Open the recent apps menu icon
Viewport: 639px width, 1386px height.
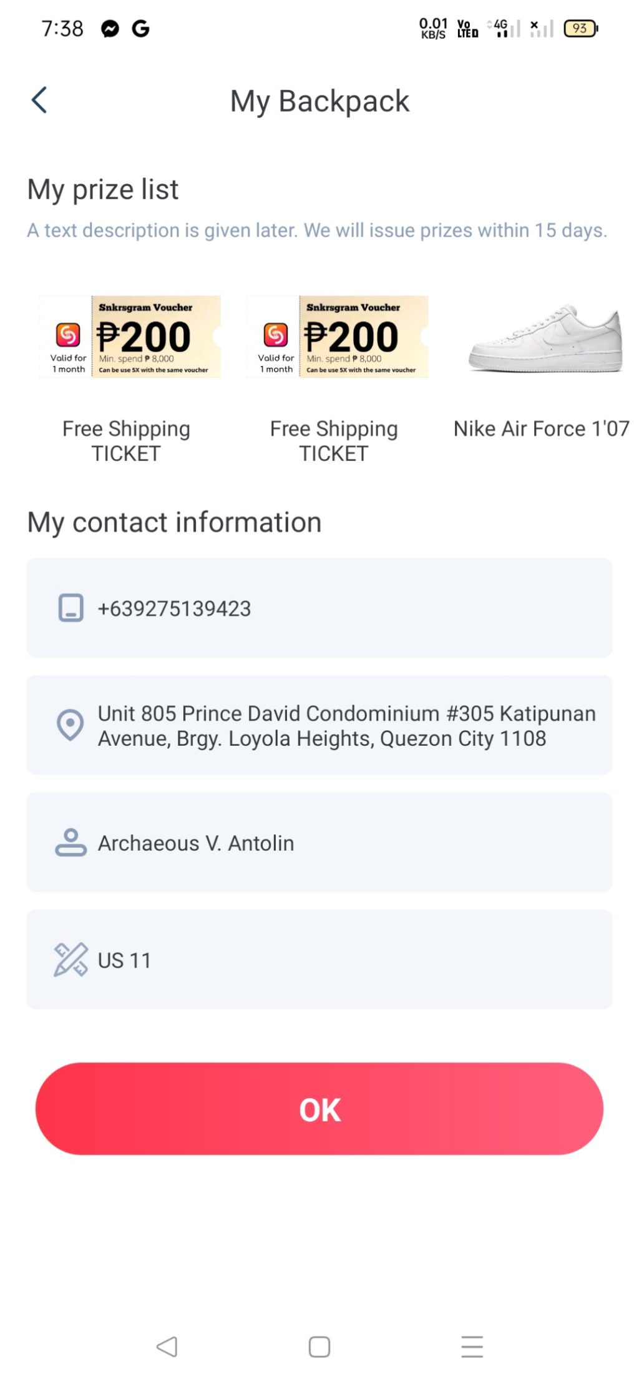point(472,1346)
